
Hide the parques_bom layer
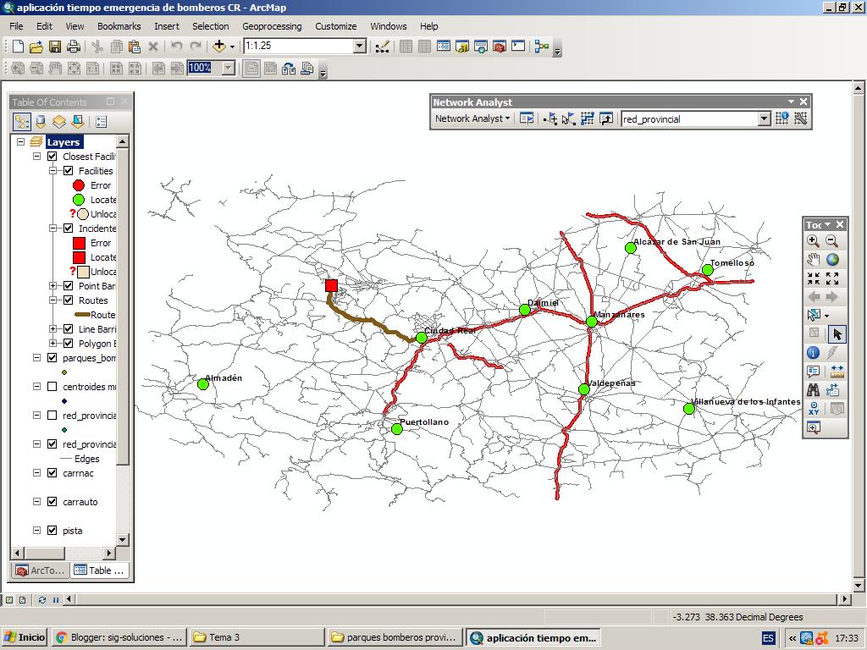(52, 357)
